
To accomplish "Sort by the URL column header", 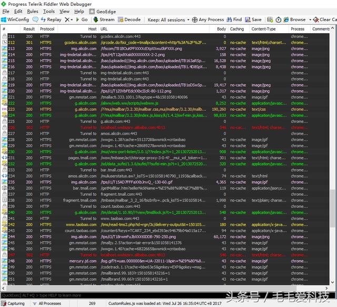I will pyautogui.click(x=154, y=29).
